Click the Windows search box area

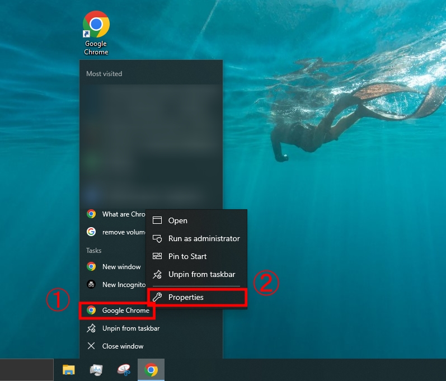(27, 370)
